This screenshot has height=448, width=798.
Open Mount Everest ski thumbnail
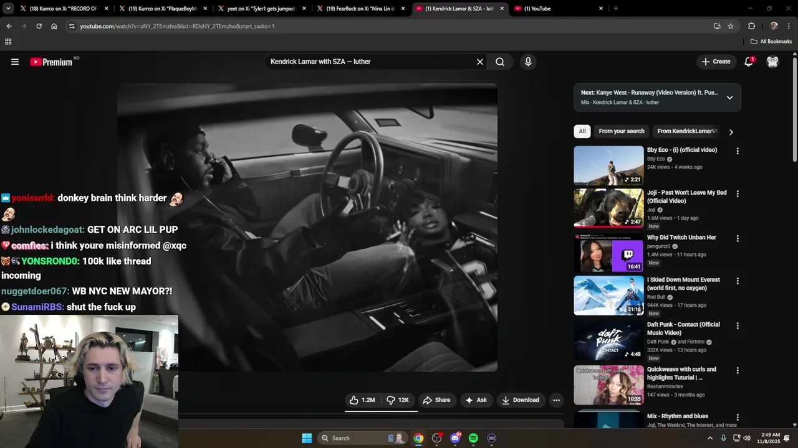pyautogui.click(x=608, y=295)
